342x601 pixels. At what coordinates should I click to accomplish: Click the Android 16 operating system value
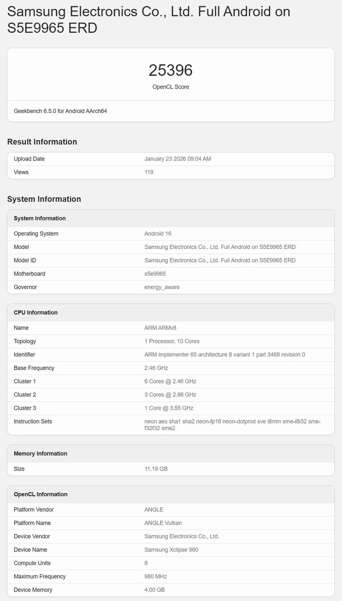click(x=158, y=234)
